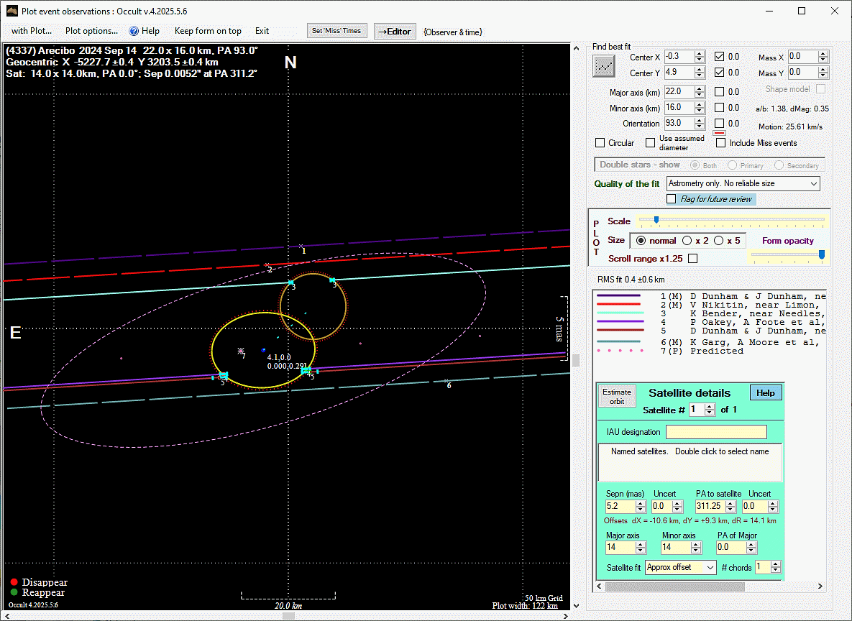This screenshot has width=852, height=621.
Task: Uncheck the Center Y fit checkbox
Action: coord(720,73)
